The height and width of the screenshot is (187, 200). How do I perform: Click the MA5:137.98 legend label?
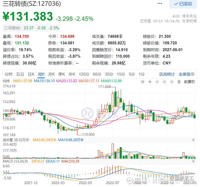(23, 81)
